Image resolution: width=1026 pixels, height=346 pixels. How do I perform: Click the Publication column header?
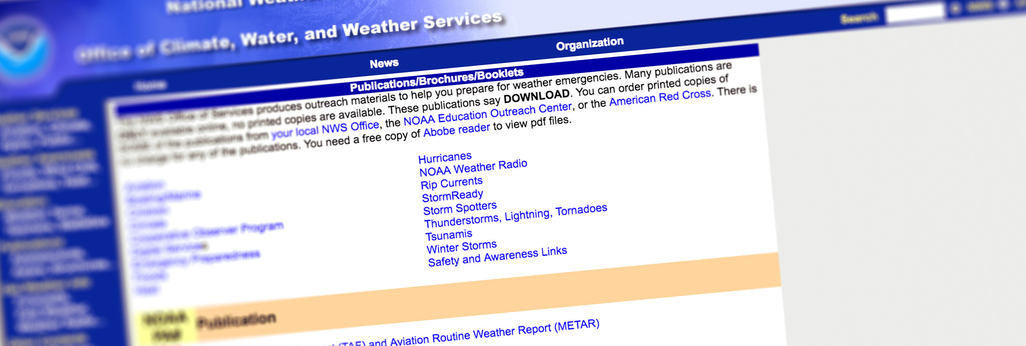[x=237, y=322]
